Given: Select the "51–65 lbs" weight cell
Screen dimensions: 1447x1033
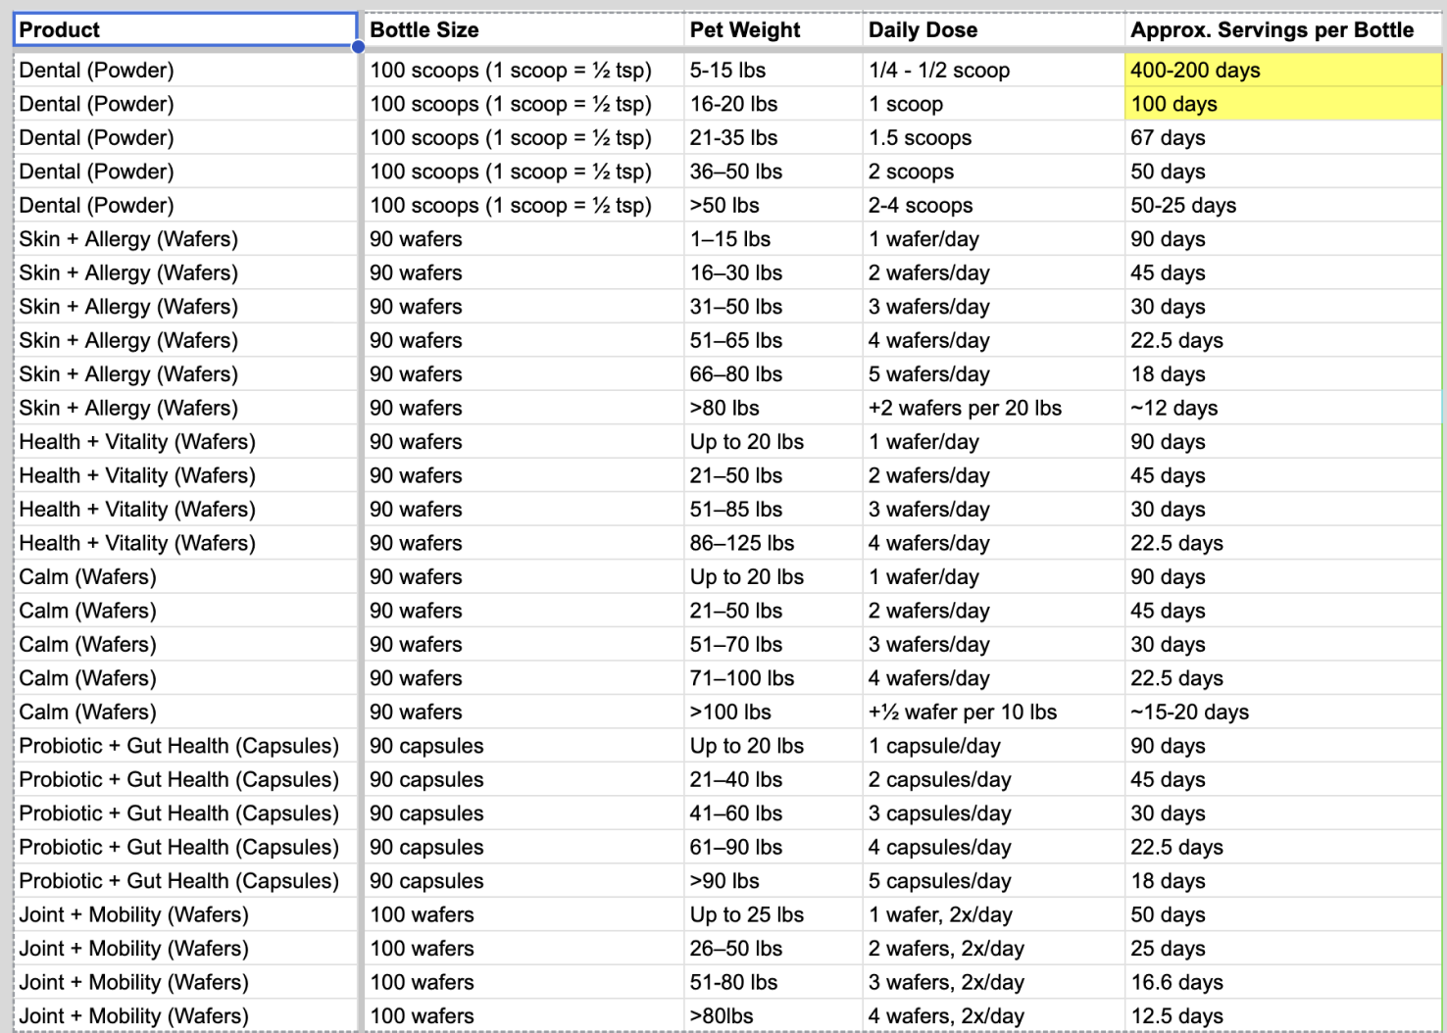Looking at the screenshot, I should click(773, 340).
